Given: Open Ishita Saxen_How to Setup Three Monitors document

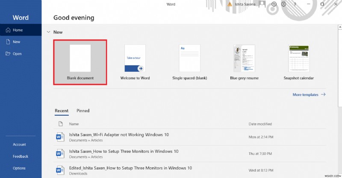Looking at the screenshot, I should click(190, 154).
